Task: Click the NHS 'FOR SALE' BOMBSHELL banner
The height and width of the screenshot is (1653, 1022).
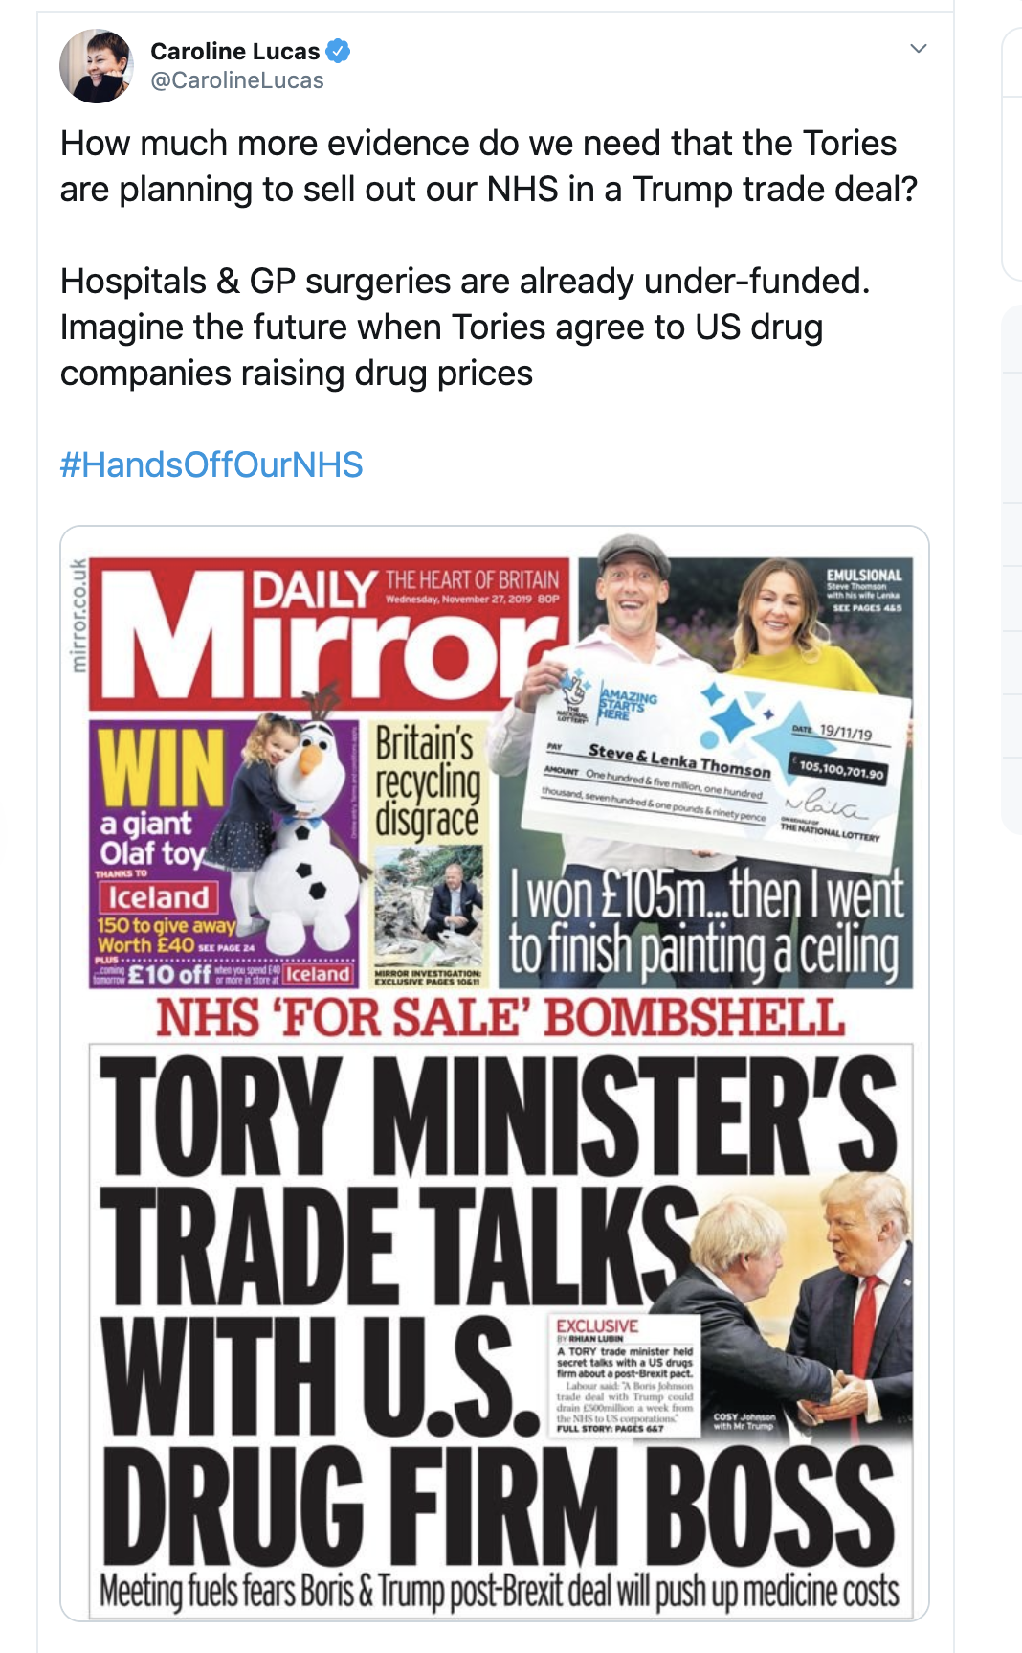Action: 500,1017
